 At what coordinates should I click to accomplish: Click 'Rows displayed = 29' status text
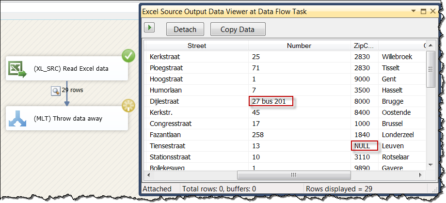pyautogui.click(x=339, y=189)
